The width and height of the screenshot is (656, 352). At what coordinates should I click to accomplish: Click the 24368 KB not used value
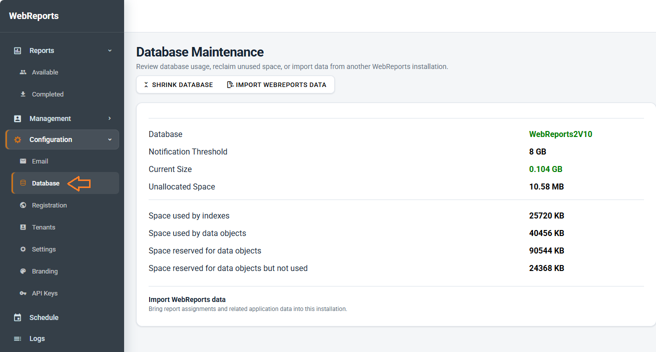[546, 268]
